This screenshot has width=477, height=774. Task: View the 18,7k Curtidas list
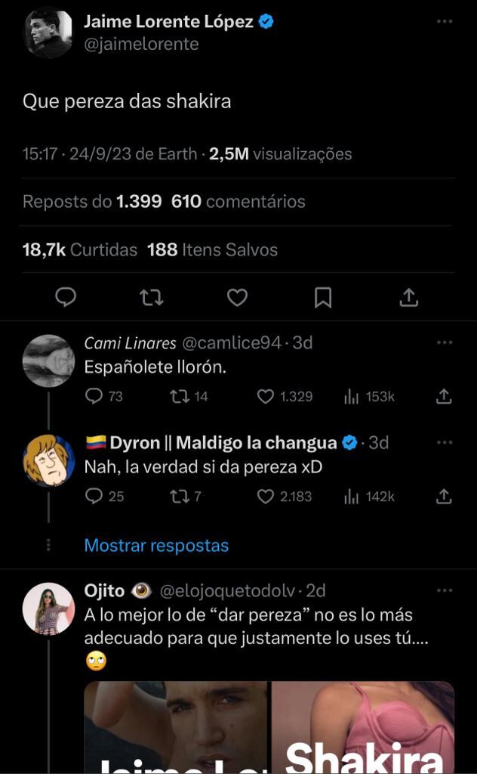pos(80,249)
